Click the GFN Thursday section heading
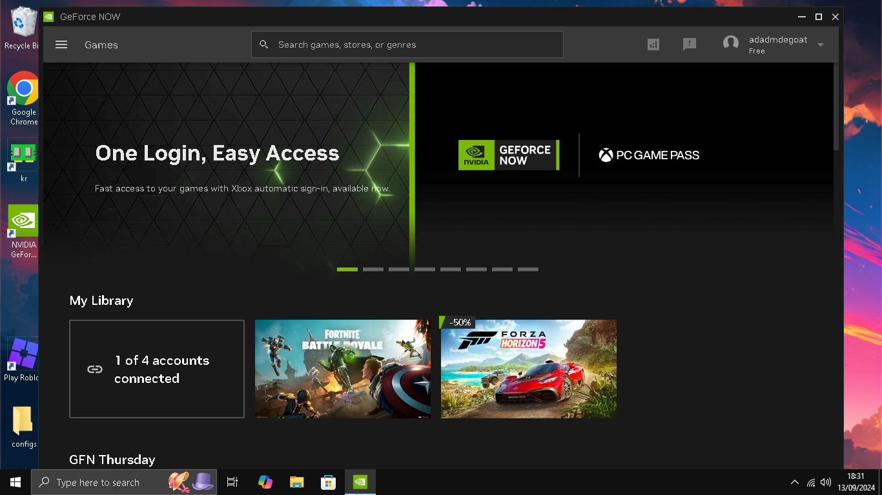 pos(112,460)
